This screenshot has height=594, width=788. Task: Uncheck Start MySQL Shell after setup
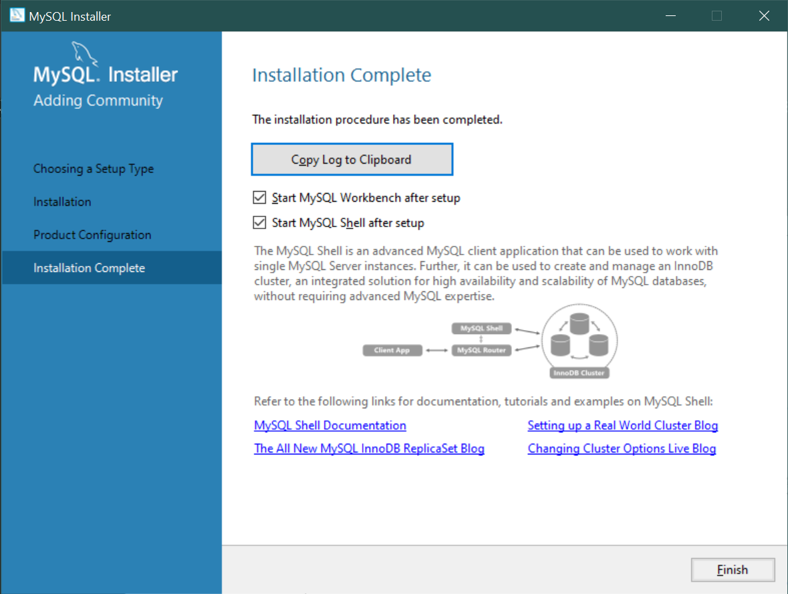coord(259,222)
